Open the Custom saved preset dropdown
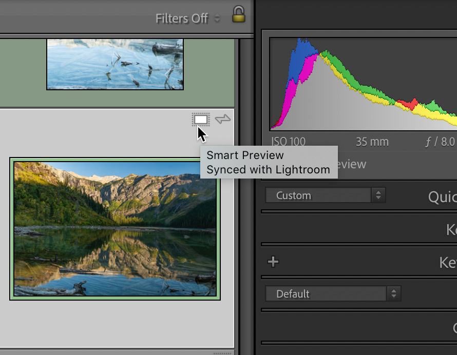 (325, 195)
